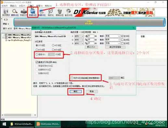Open the Search Partition (搜索分区) tool
Image resolution: width=168 pixels, height=128 pixels.
pos(15,13)
